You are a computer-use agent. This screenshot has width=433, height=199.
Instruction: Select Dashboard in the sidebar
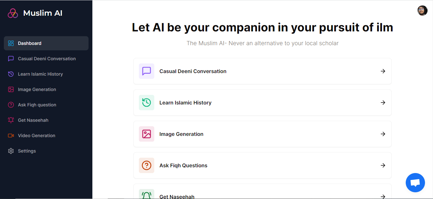tap(46, 43)
